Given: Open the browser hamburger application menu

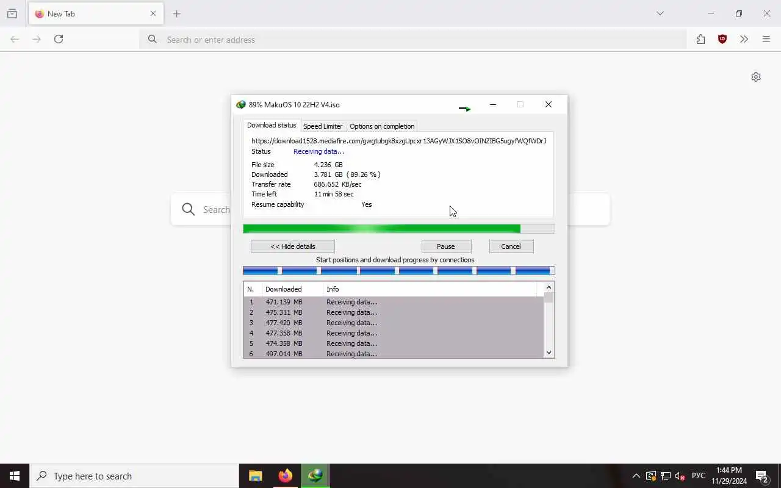Looking at the screenshot, I should click(x=766, y=39).
